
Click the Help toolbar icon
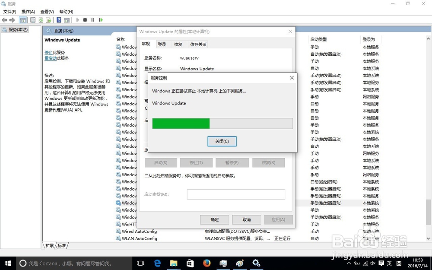[x=59, y=19]
